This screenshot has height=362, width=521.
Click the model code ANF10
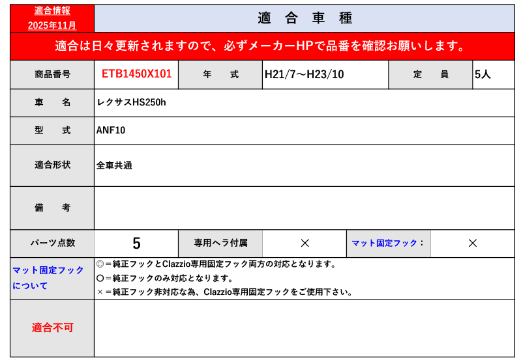click(111, 130)
